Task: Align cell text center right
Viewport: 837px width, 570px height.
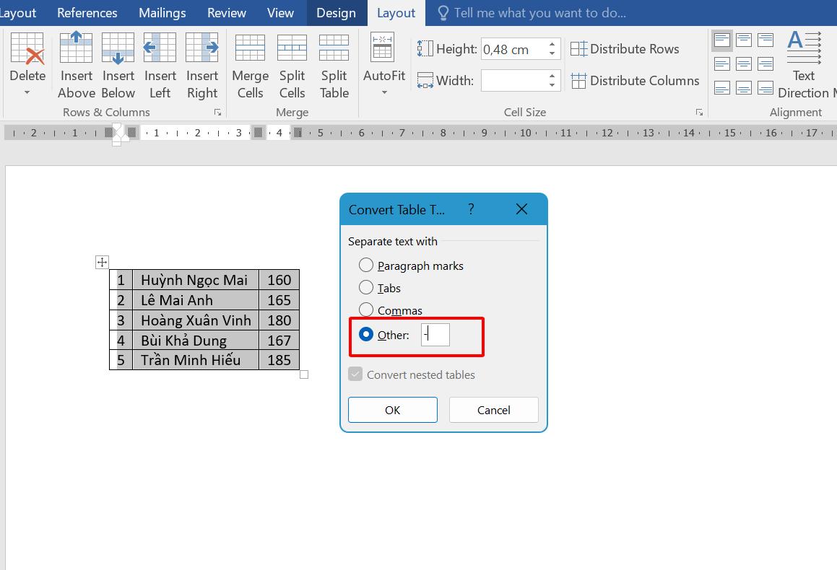Action: pyautogui.click(x=766, y=64)
